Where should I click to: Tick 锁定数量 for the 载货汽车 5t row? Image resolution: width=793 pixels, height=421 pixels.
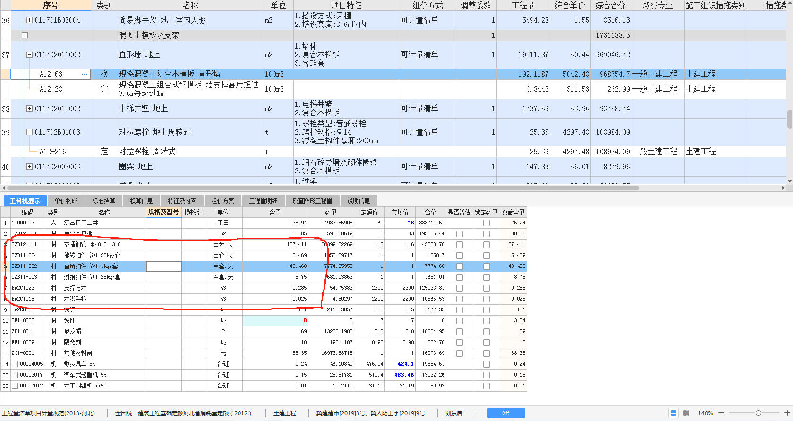pos(486,364)
